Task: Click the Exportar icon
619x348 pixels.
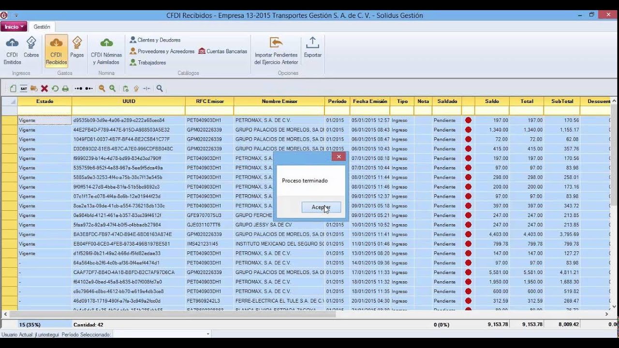Action: click(x=312, y=47)
